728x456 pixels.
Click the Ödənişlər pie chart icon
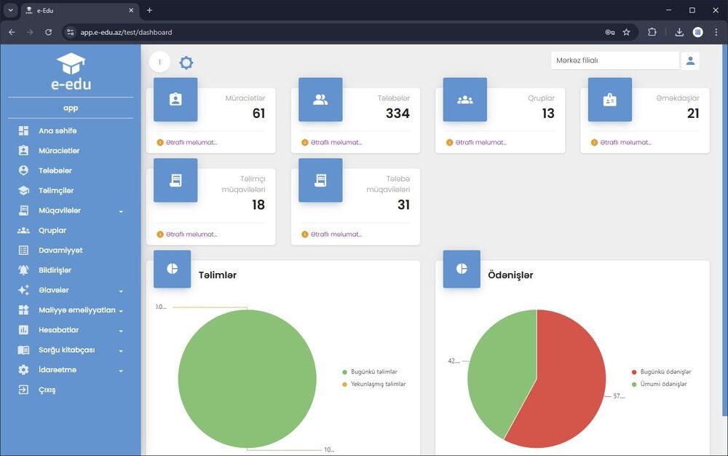tap(462, 269)
